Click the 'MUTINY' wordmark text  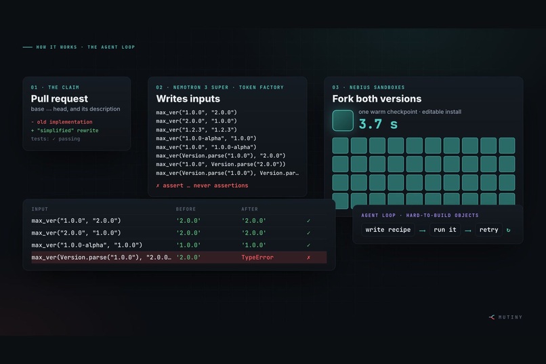(511, 317)
